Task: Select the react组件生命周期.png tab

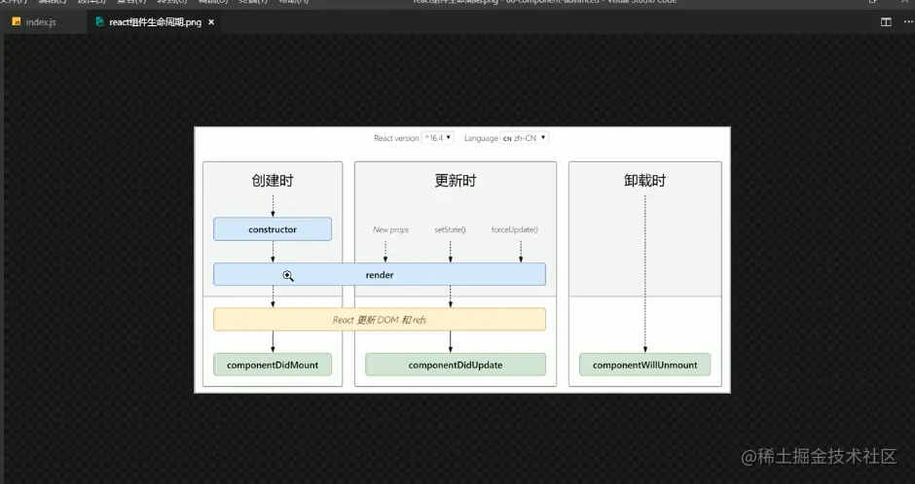Action: point(155,22)
